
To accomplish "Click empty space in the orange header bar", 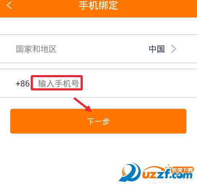I will click(156, 9).
